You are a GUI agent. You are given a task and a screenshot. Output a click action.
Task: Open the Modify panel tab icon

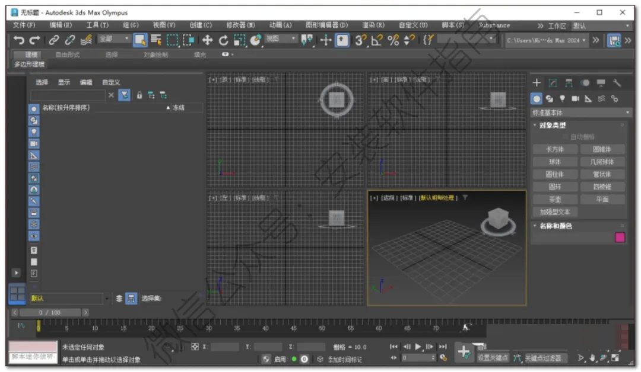click(x=553, y=83)
